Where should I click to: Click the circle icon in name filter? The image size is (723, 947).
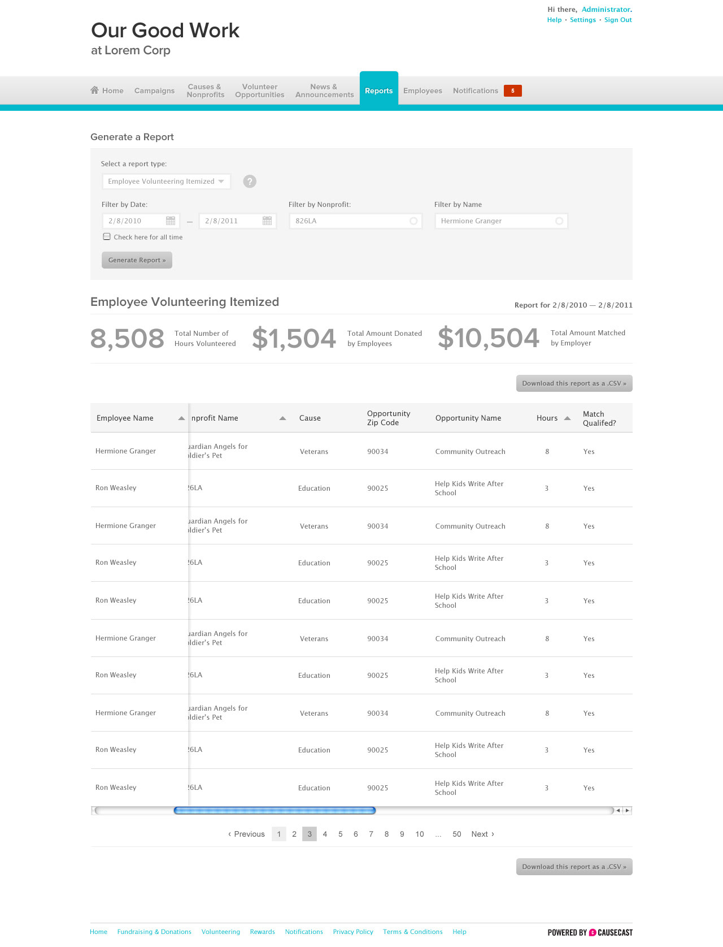[559, 221]
